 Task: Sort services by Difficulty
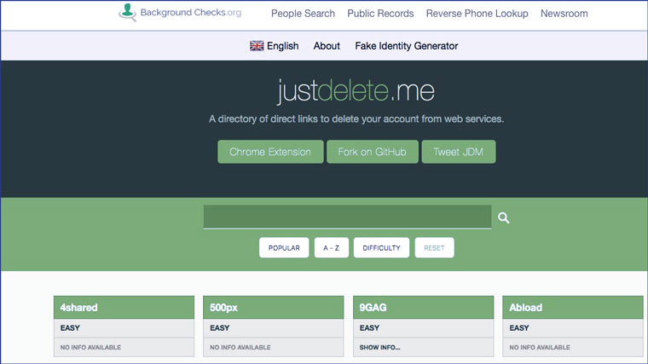pos(381,247)
